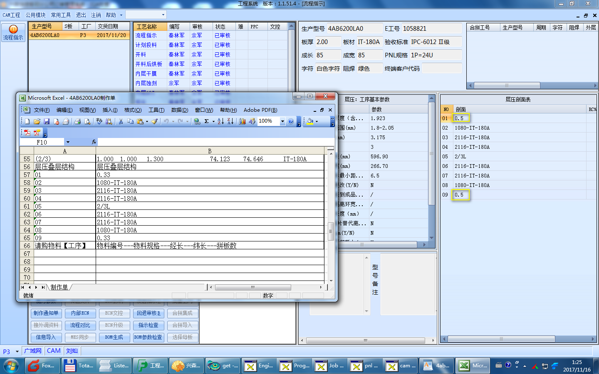This screenshot has width=599, height=374.
Task: Click the 流程对比 button
Action: coord(80,325)
